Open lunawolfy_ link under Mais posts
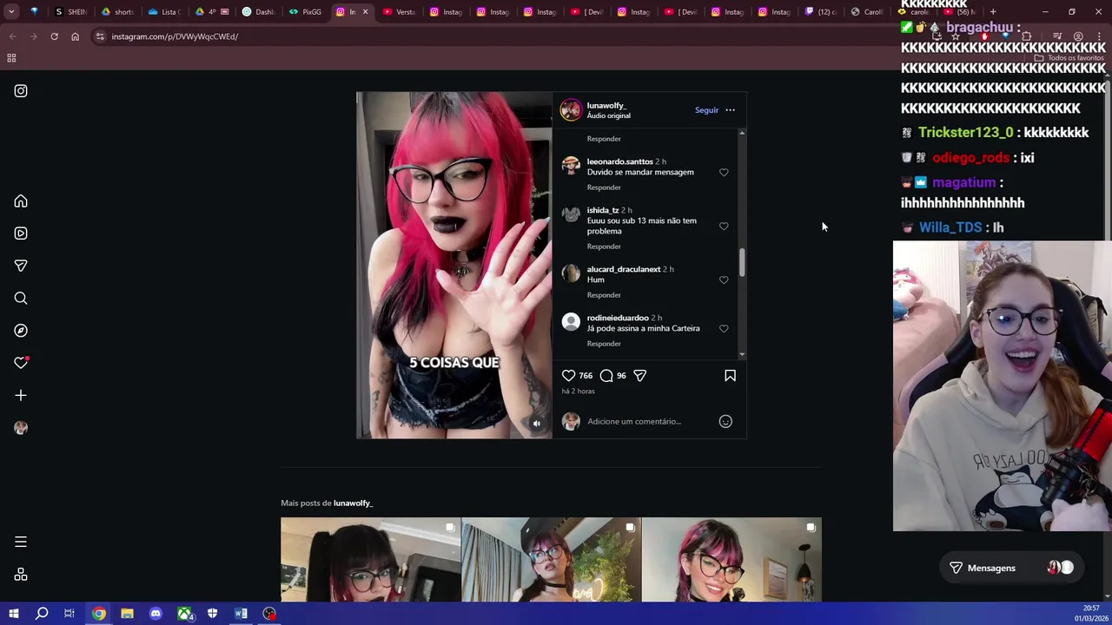The width and height of the screenshot is (1112, 625). [x=353, y=503]
